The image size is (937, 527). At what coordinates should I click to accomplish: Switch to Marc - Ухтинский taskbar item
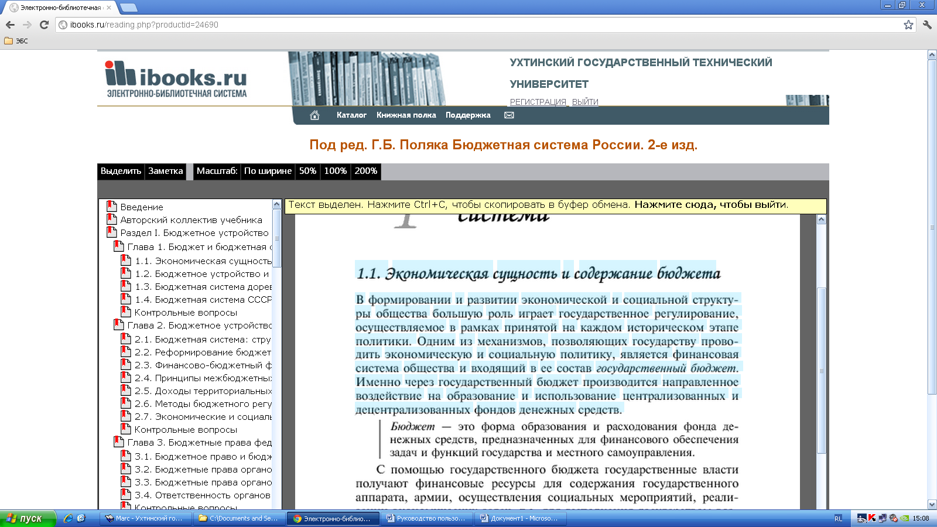(145, 518)
